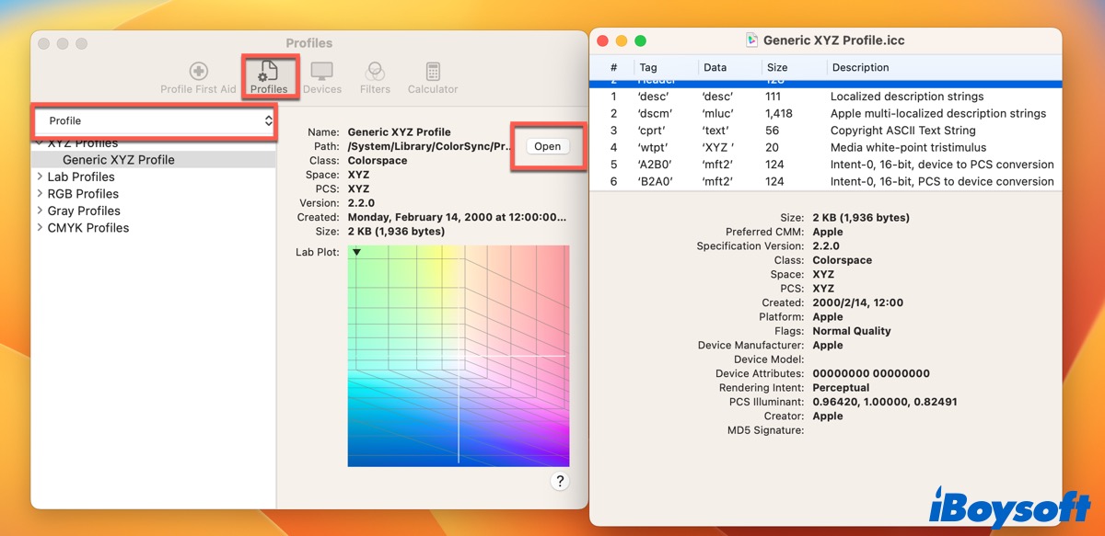This screenshot has width=1105, height=536.
Task: Click the Generic XYZ Profile.icc window title
Action: coord(834,40)
